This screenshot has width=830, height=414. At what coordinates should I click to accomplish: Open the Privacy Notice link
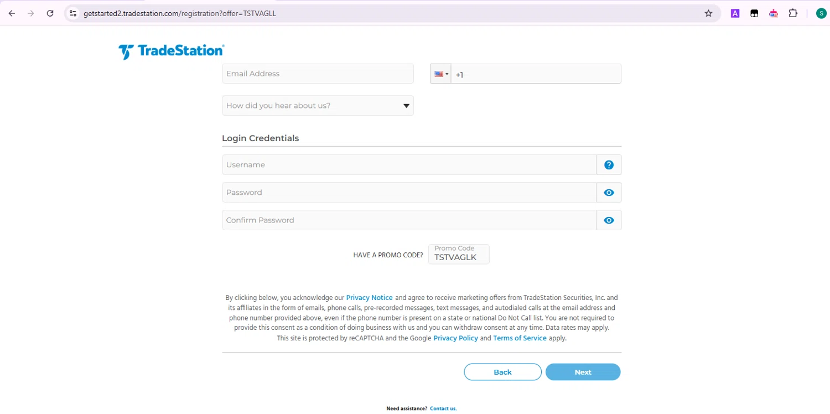(x=369, y=298)
